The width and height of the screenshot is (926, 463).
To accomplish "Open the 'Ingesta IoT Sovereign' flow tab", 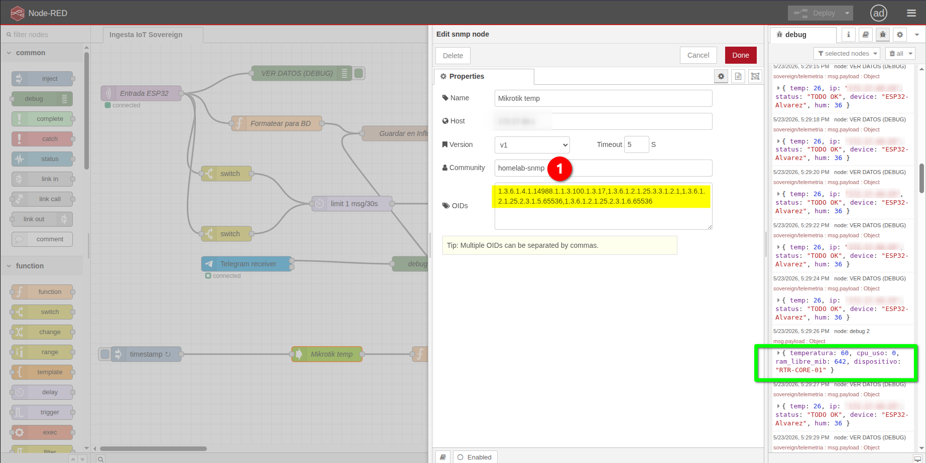I will tap(153, 35).
